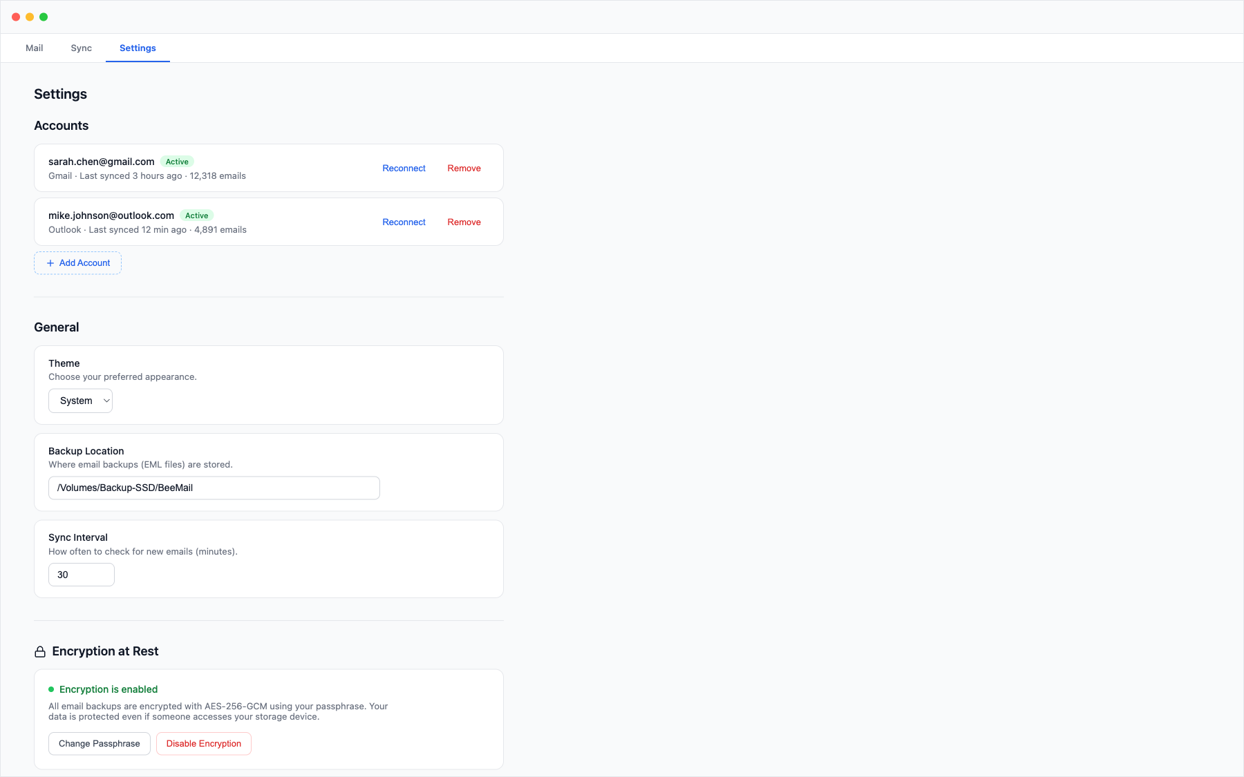
Task: Click the green traffic light window button
Action: coord(44,16)
